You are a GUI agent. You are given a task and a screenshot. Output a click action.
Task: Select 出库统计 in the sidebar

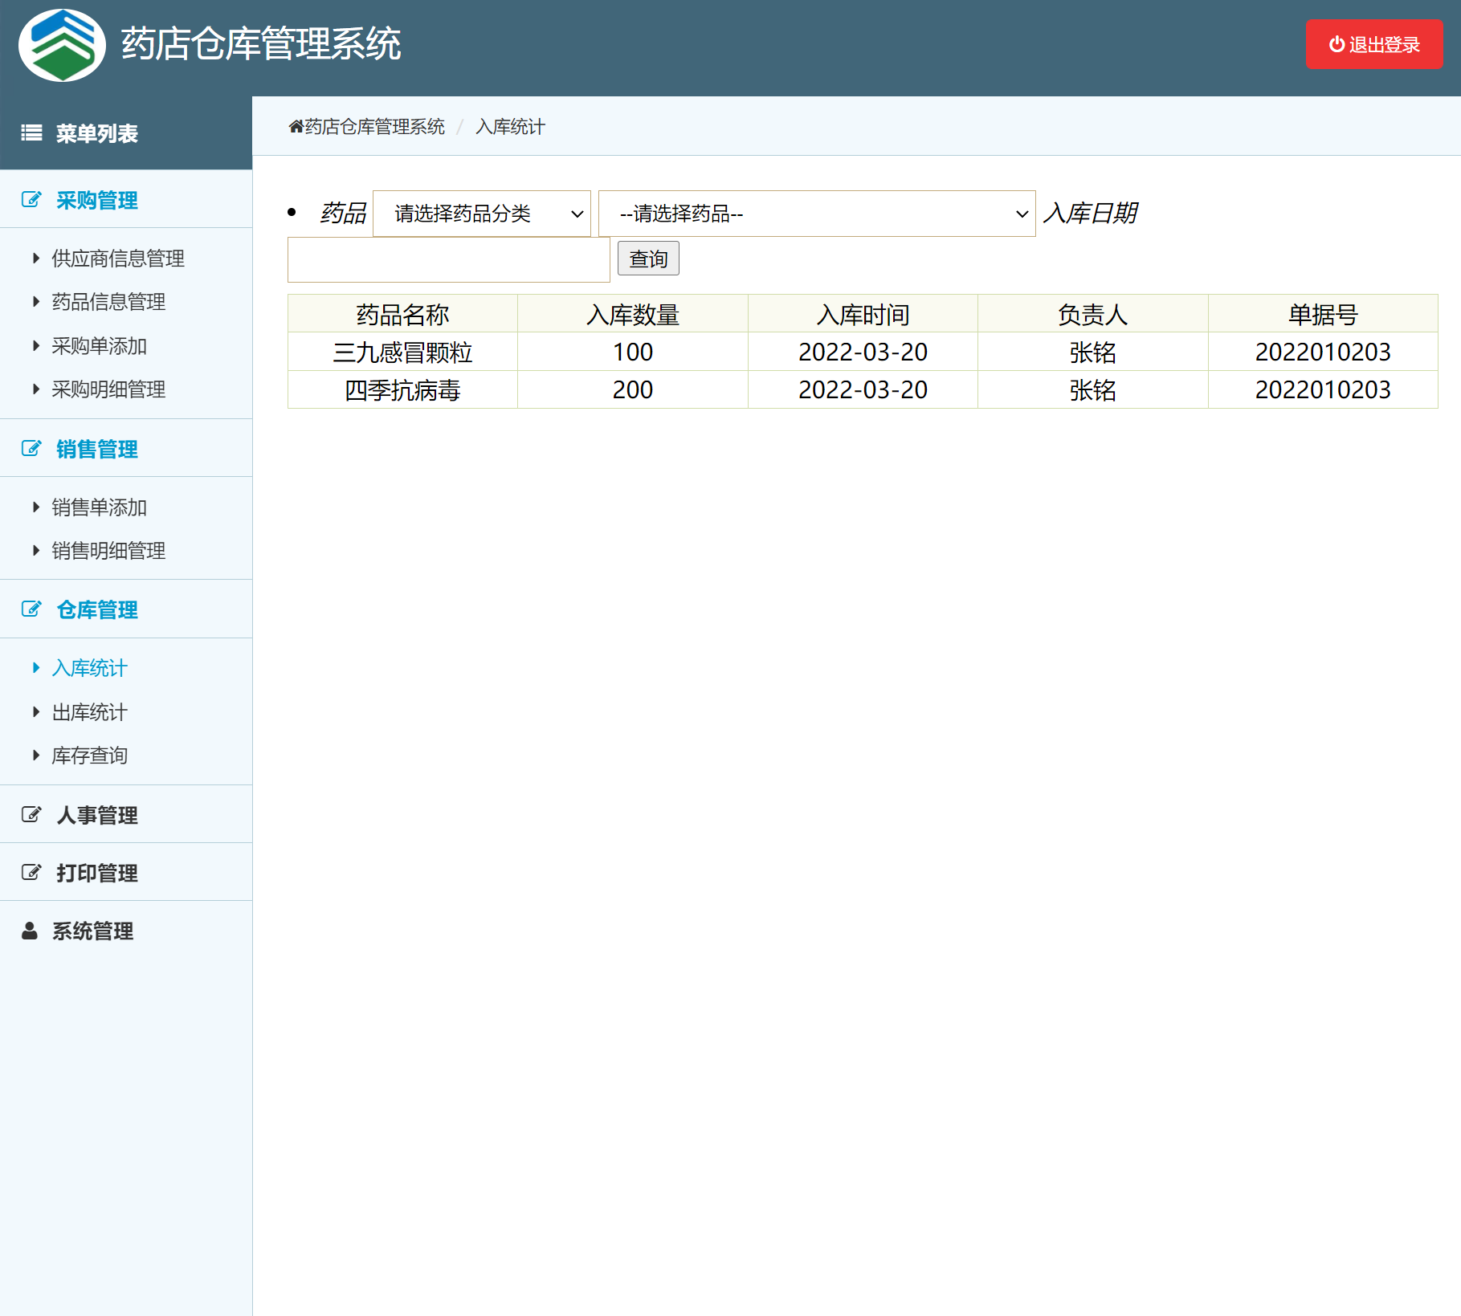(89, 711)
